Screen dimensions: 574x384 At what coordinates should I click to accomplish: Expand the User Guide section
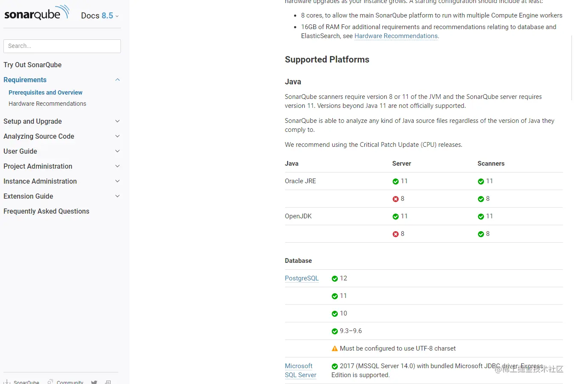tap(117, 151)
